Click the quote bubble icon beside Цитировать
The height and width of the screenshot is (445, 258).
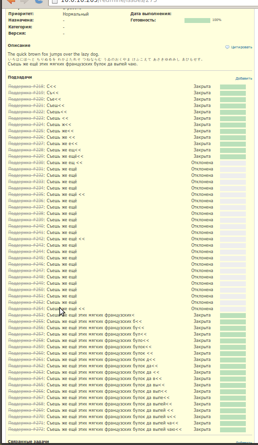coord(227,47)
